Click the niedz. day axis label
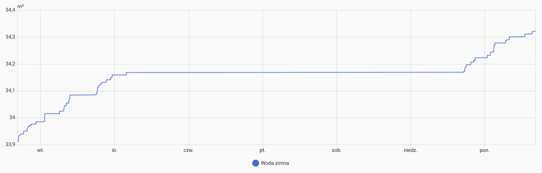The image size is (542, 173). click(x=410, y=150)
